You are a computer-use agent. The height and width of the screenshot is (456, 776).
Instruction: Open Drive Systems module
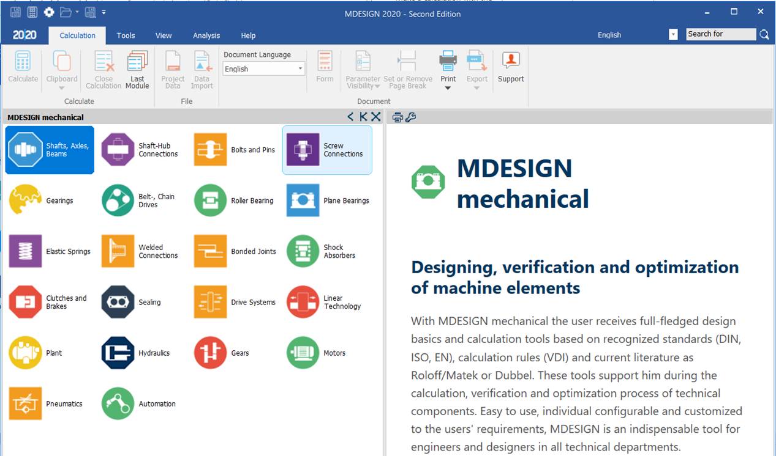[x=235, y=302]
